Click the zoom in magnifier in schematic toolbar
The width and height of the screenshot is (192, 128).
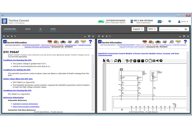click(108, 61)
